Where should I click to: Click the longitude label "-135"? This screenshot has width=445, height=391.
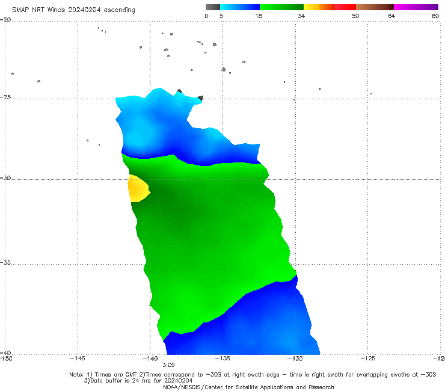(222, 359)
